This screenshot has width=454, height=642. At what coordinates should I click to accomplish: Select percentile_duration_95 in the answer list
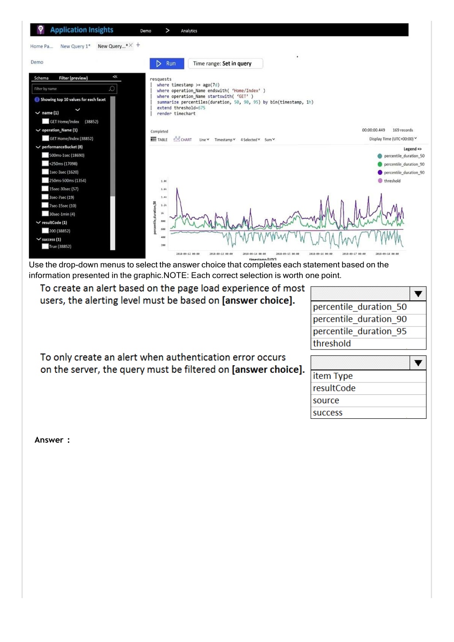pos(368,331)
